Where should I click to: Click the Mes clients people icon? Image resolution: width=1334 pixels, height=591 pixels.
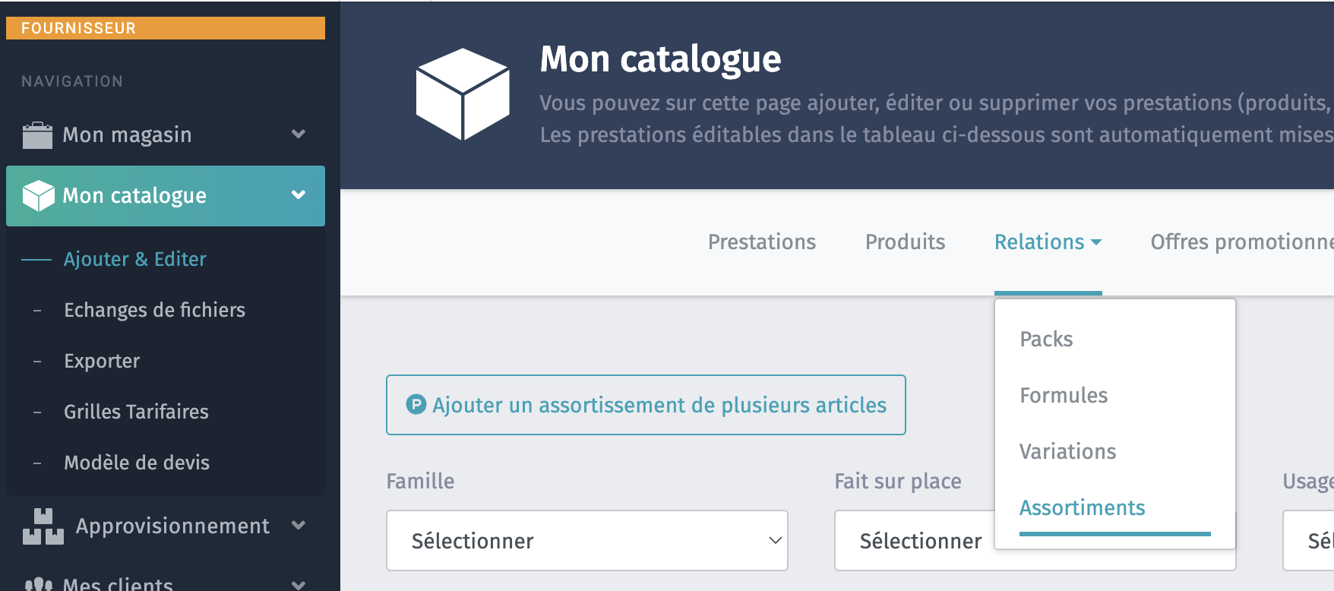tap(38, 583)
